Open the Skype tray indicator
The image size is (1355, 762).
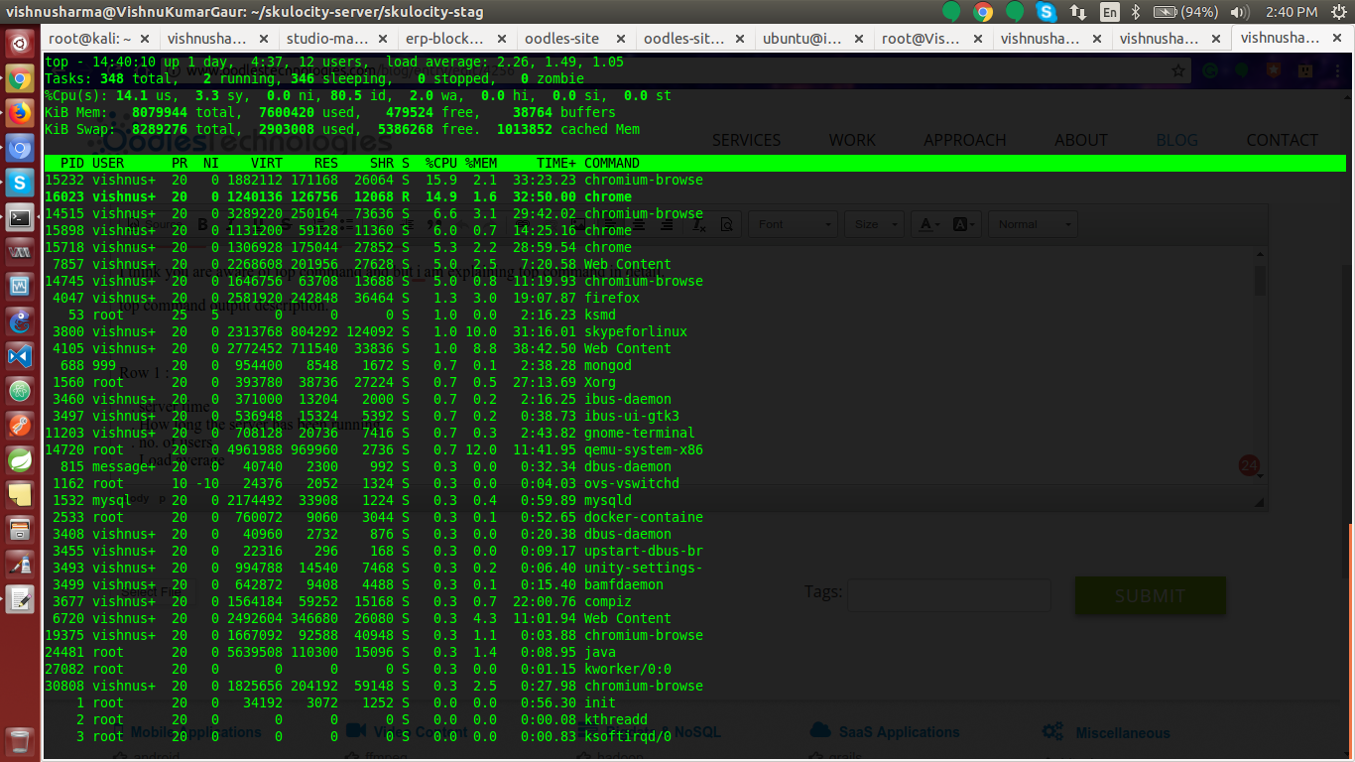1046,12
